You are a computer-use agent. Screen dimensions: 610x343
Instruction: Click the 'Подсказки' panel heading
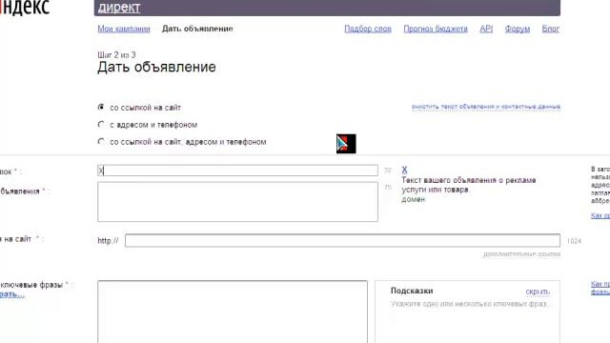412,291
